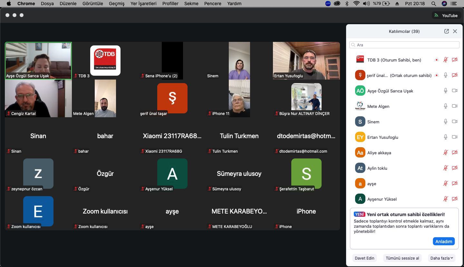
Task: Close the Katılımcılar panel
Action: click(455, 31)
